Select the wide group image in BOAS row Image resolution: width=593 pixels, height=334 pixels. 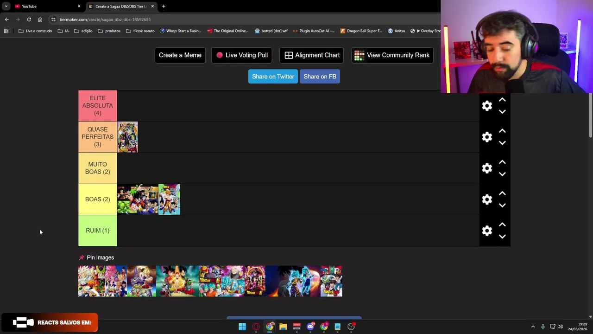tap(138, 199)
